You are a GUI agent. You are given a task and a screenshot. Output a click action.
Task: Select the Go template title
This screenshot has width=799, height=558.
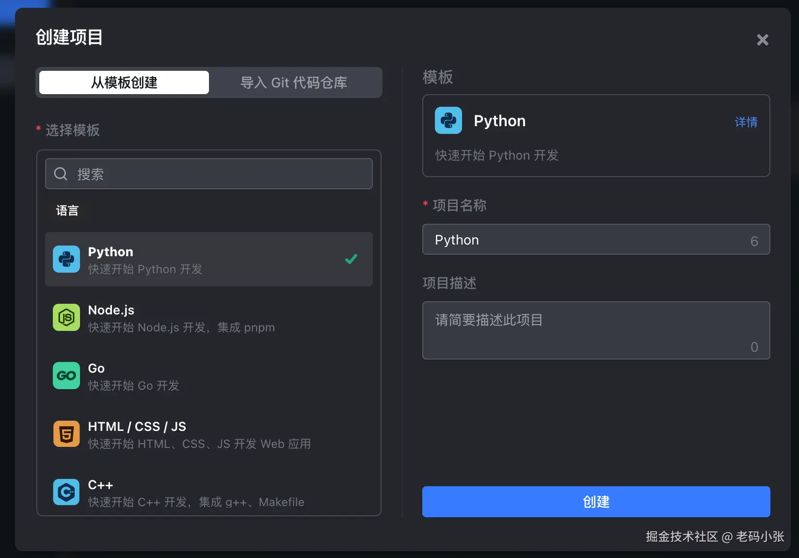[x=96, y=368]
